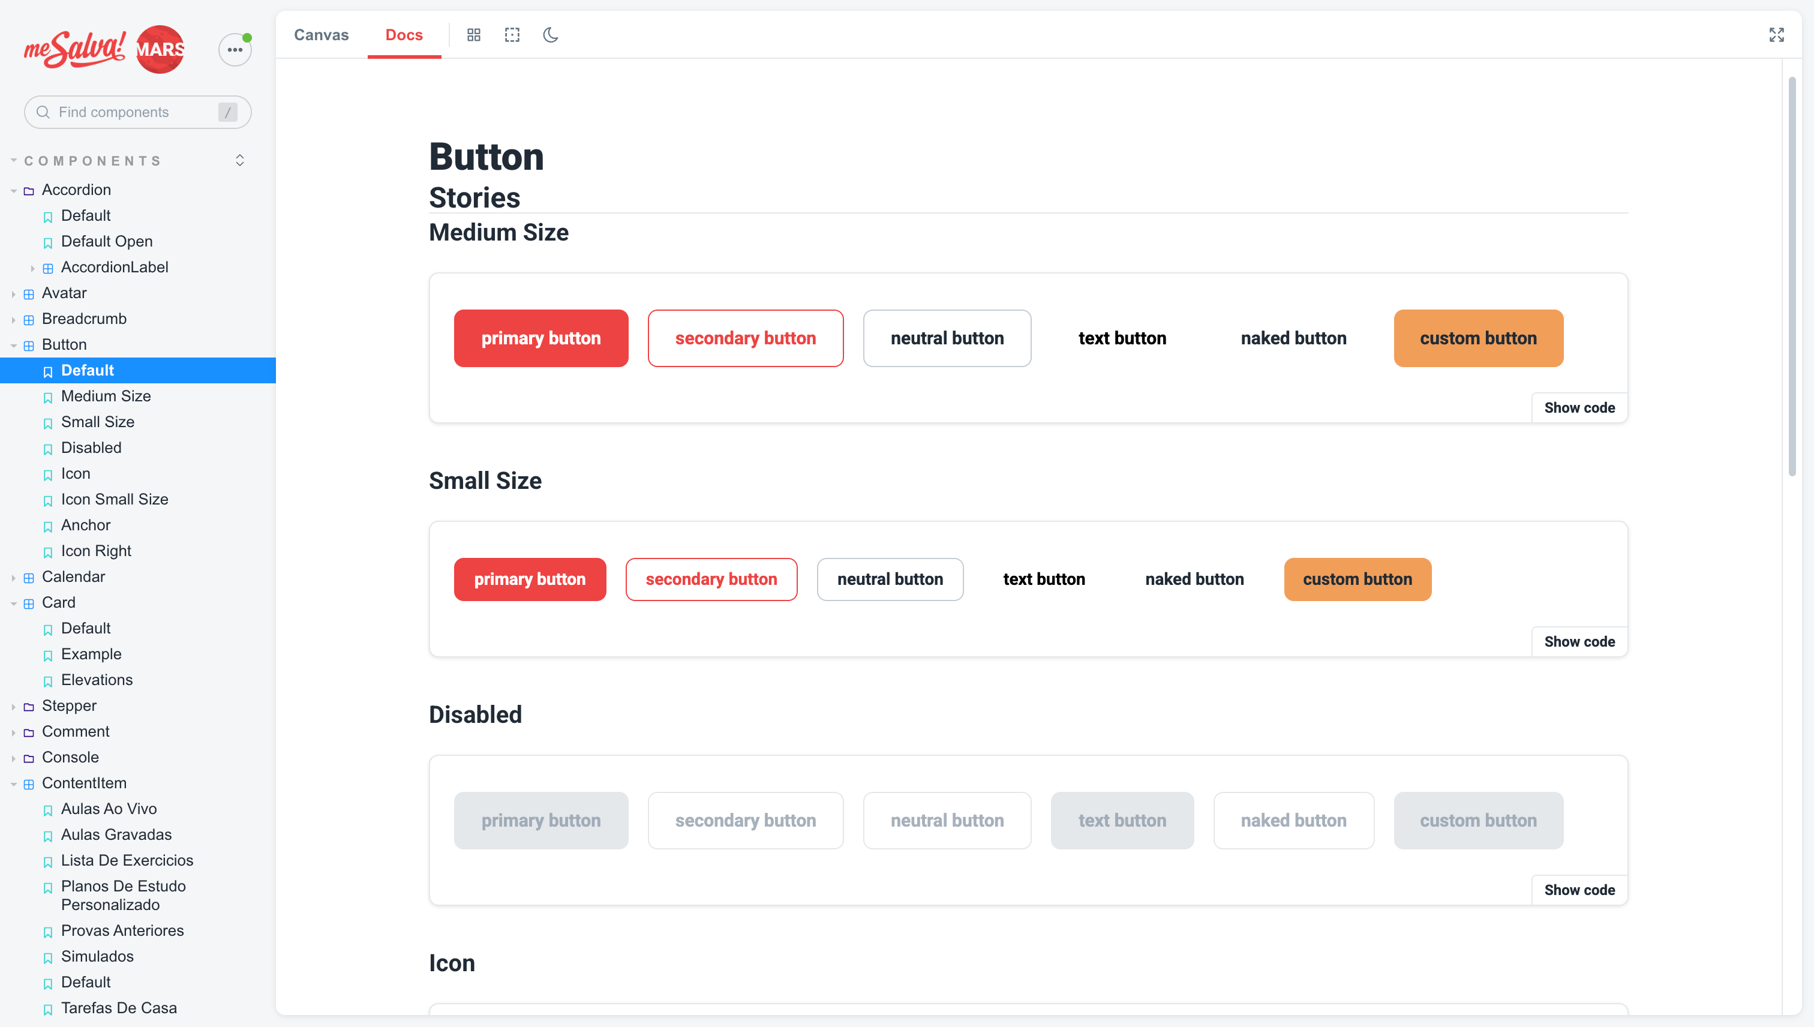Viewport: 1814px width, 1027px height.
Task: Open the Aulas Ao Vivo story
Action: (x=109, y=809)
